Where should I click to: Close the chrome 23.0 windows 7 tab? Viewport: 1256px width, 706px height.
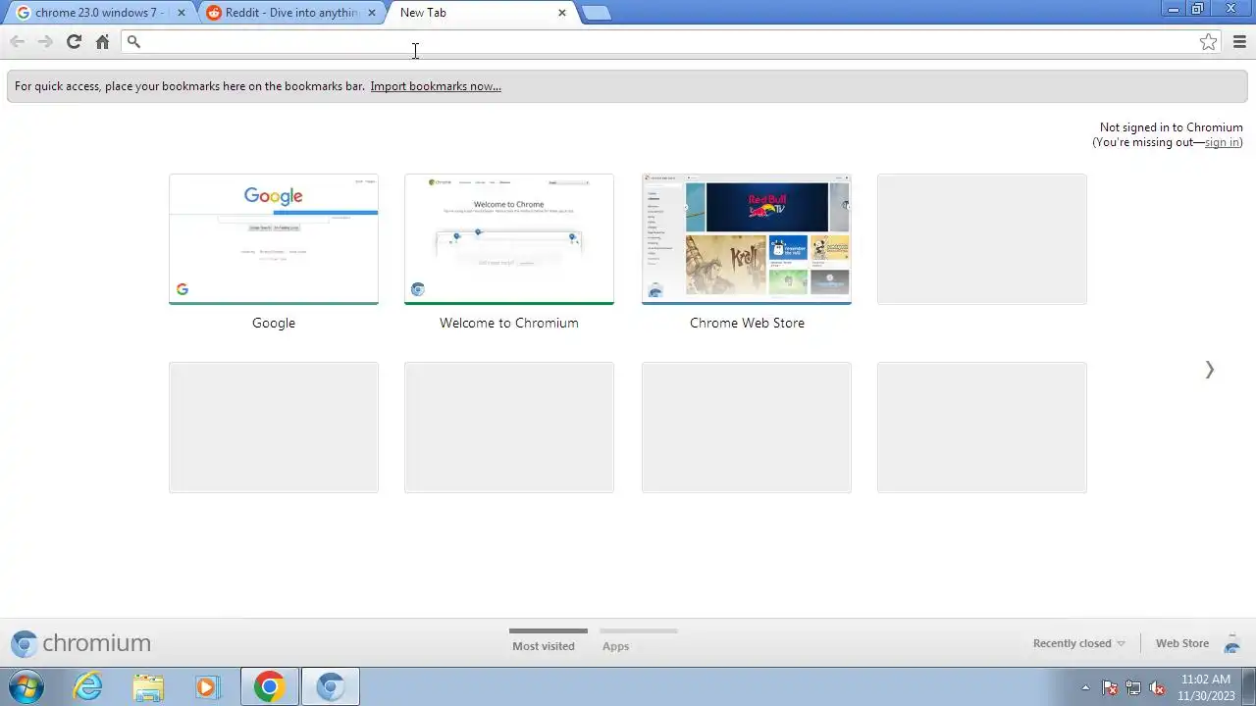pos(181,13)
